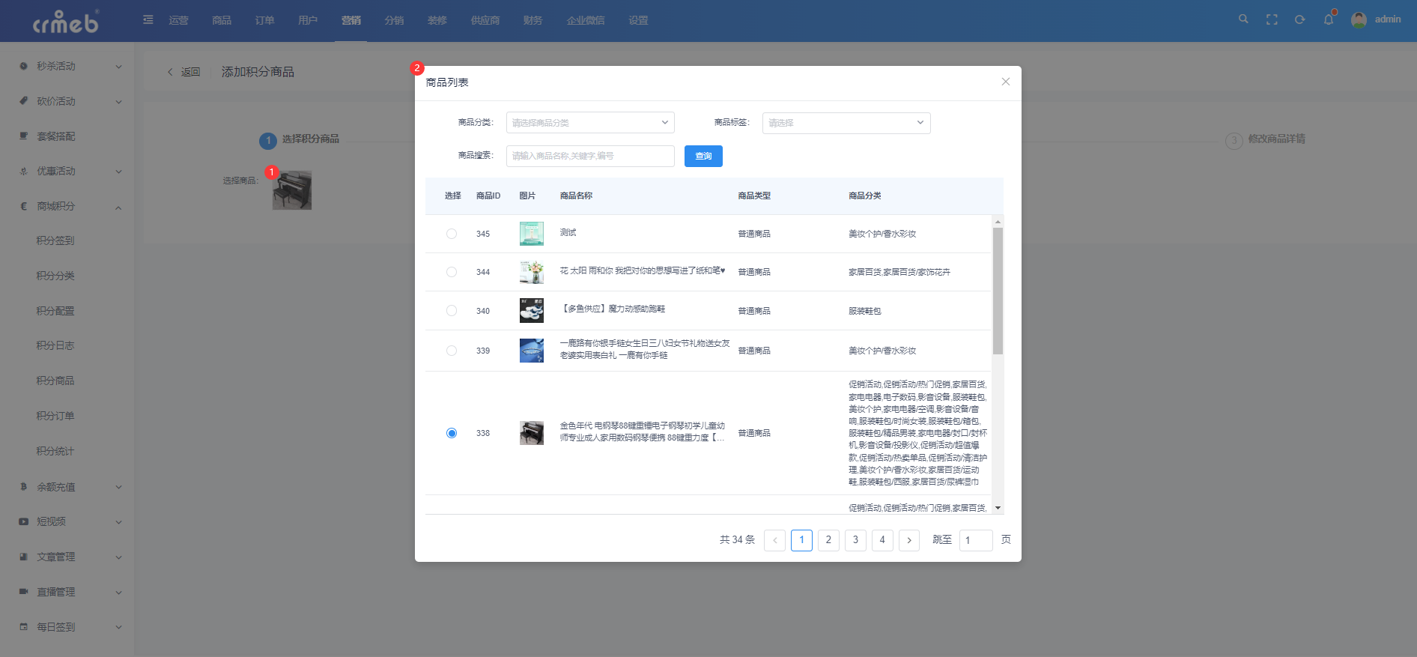Click the refresh icon in header

(1300, 19)
